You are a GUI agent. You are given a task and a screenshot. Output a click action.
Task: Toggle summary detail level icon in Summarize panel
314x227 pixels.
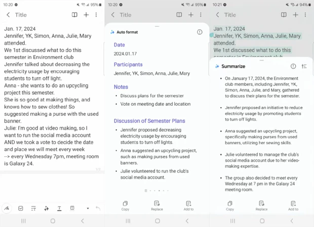[x=304, y=66]
